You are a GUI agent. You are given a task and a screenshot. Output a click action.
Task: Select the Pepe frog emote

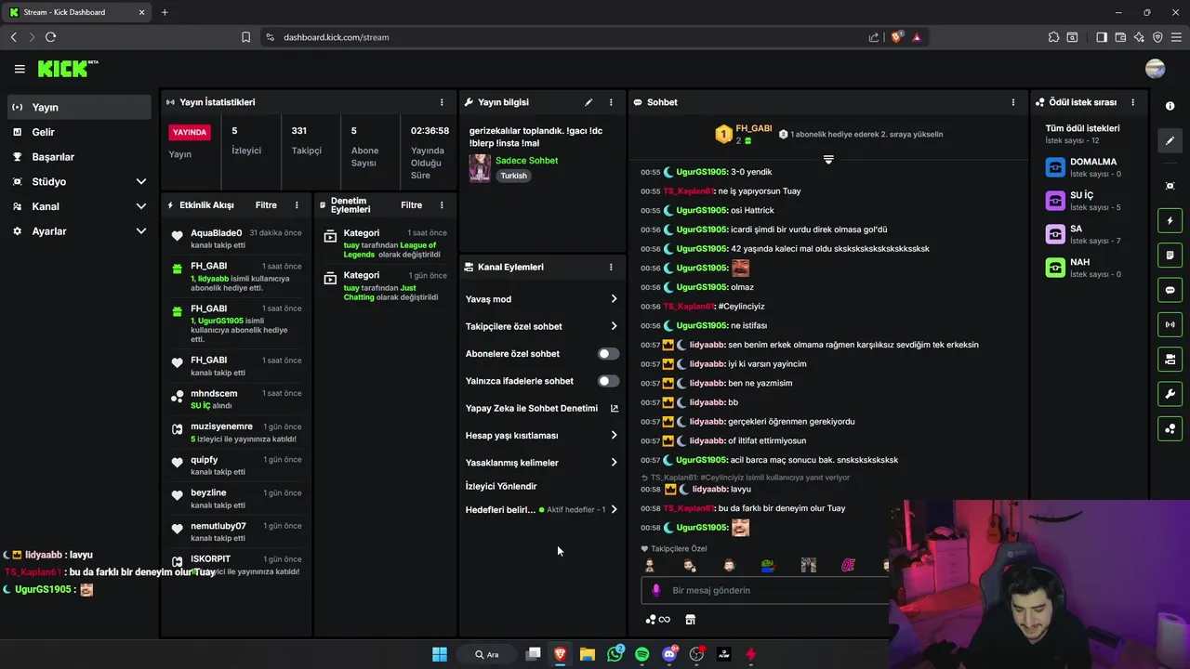(768, 565)
